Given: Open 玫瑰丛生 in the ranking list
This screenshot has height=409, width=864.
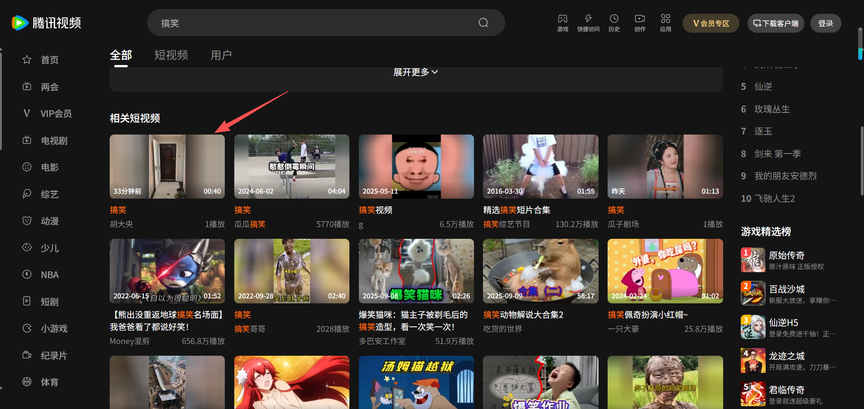Looking at the screenshot, I should pos(771,109).
